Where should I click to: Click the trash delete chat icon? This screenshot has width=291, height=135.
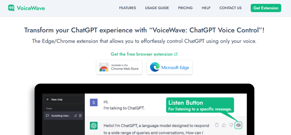(x=80, y=116)
